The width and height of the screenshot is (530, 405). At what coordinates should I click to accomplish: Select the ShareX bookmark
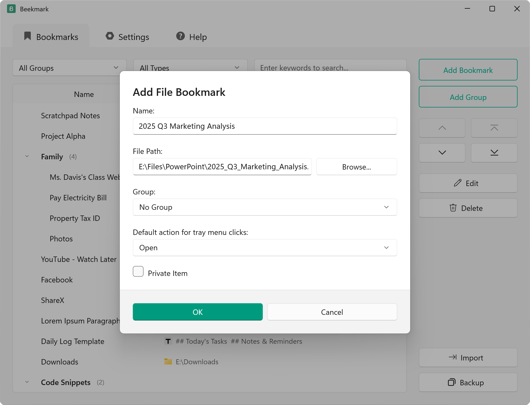click(x=52, y=300)
